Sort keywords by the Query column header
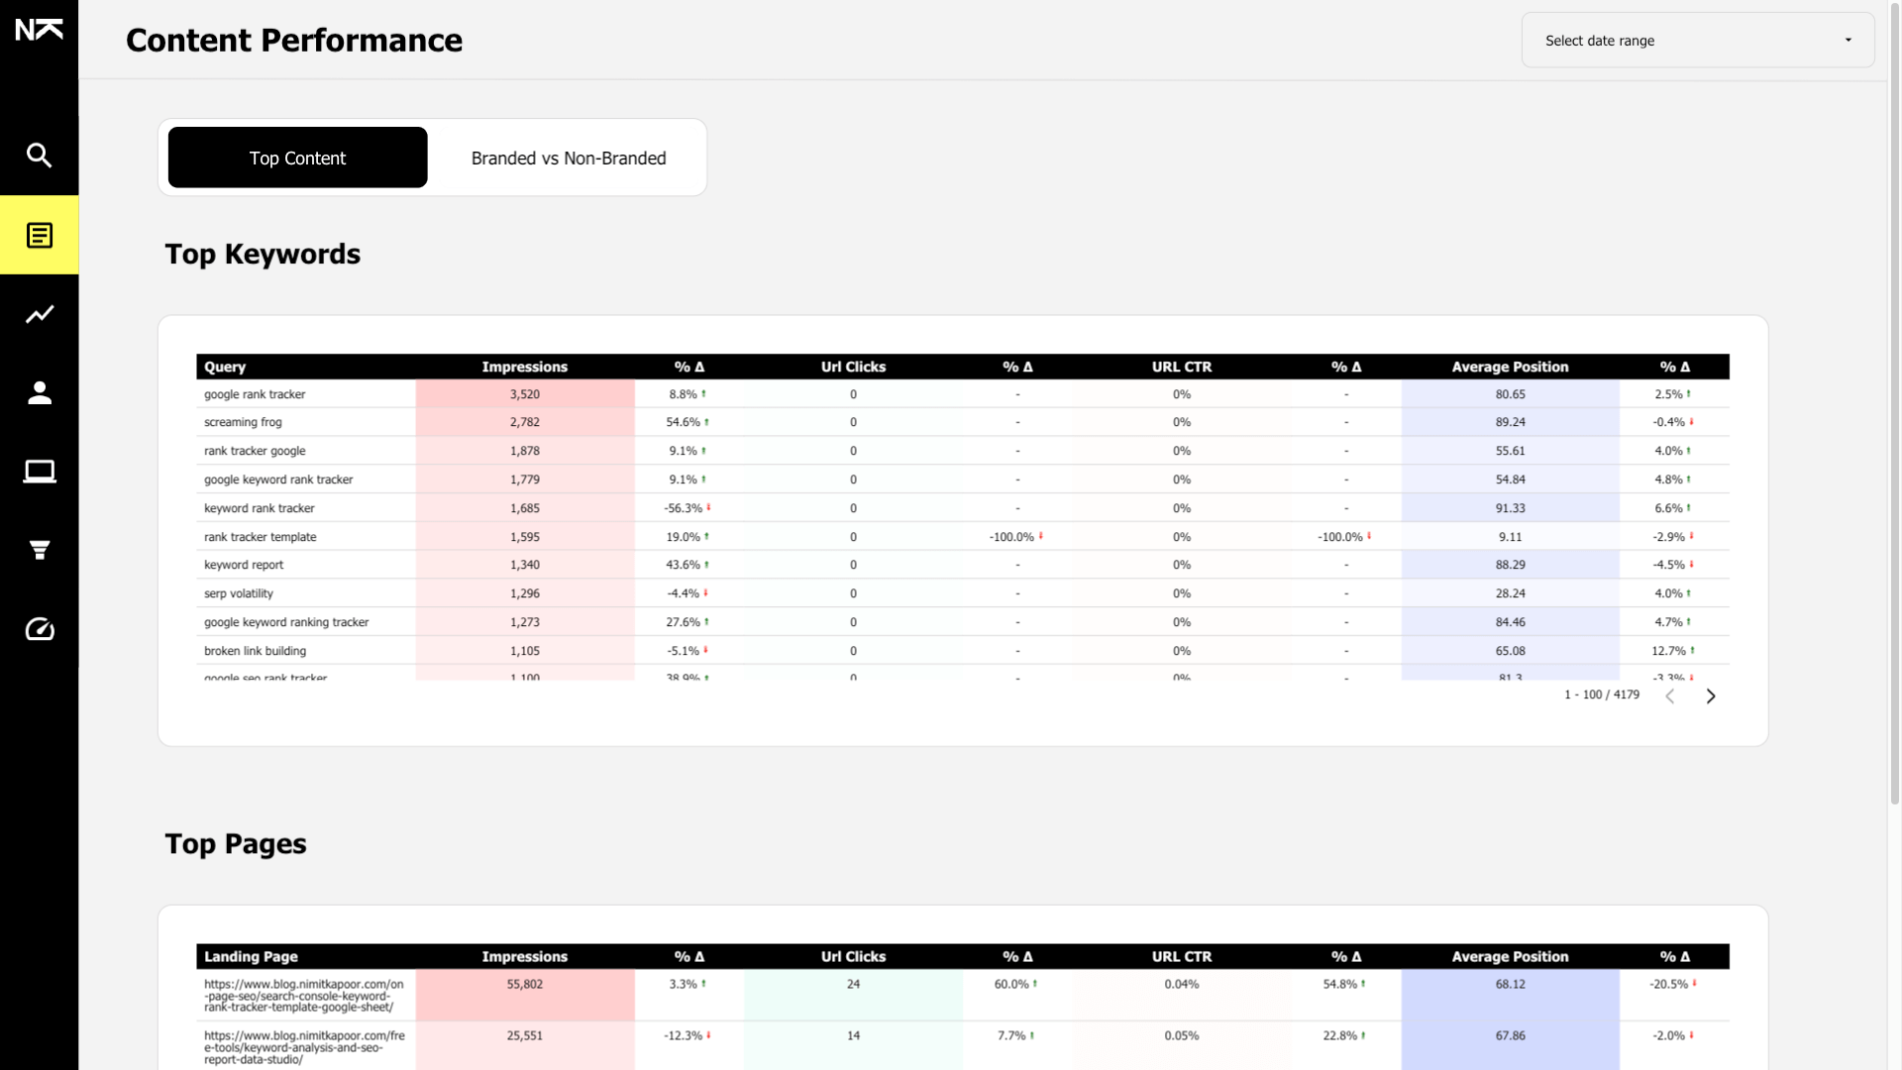 tap(224, 367)
